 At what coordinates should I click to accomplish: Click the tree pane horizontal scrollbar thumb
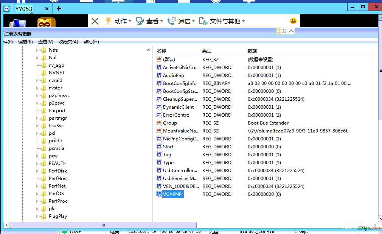[103, 225]
